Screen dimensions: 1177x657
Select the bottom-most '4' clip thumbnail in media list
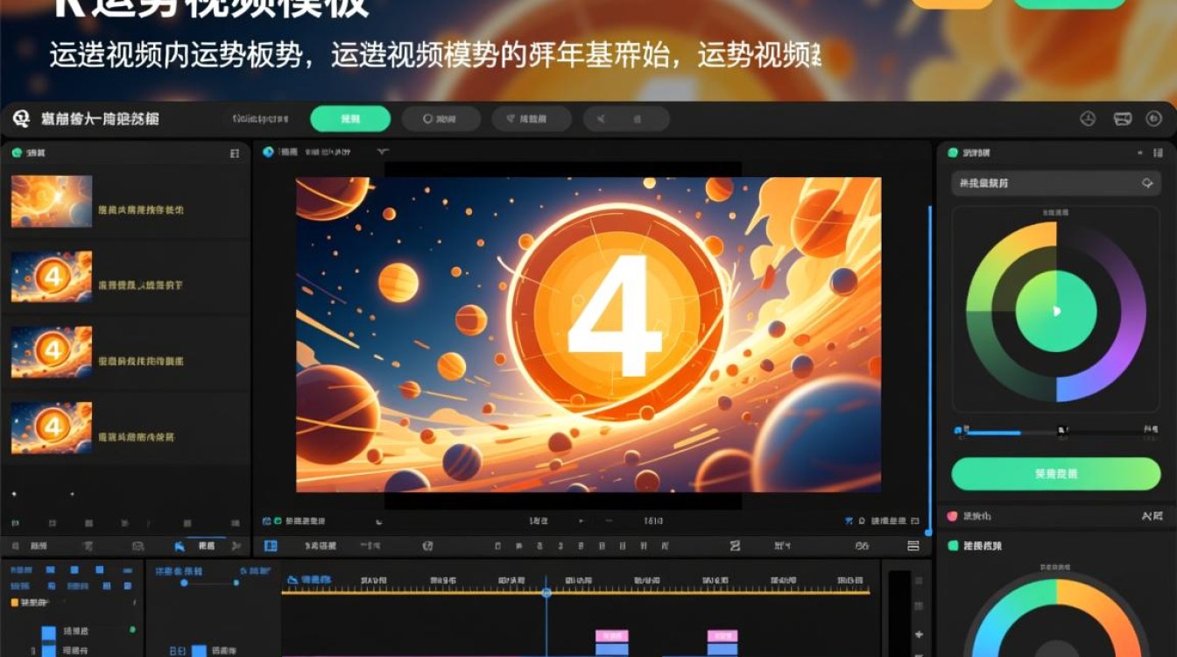point(52,428)
